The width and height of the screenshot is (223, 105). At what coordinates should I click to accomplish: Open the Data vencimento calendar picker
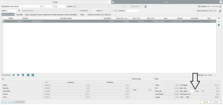221,11
